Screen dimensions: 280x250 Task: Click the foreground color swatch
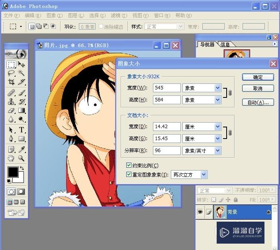point(13,172)
